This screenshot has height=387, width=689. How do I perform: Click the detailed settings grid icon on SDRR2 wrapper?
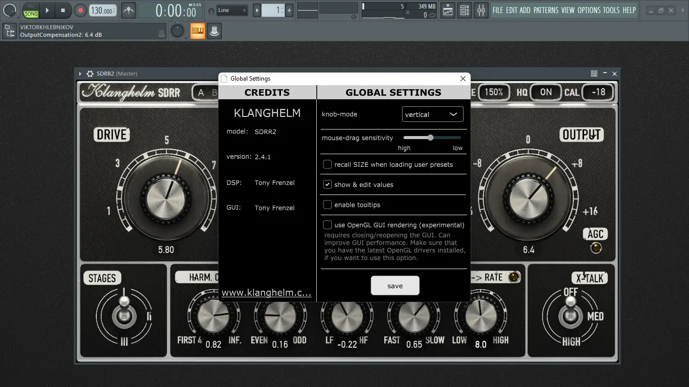coord(594,74)
